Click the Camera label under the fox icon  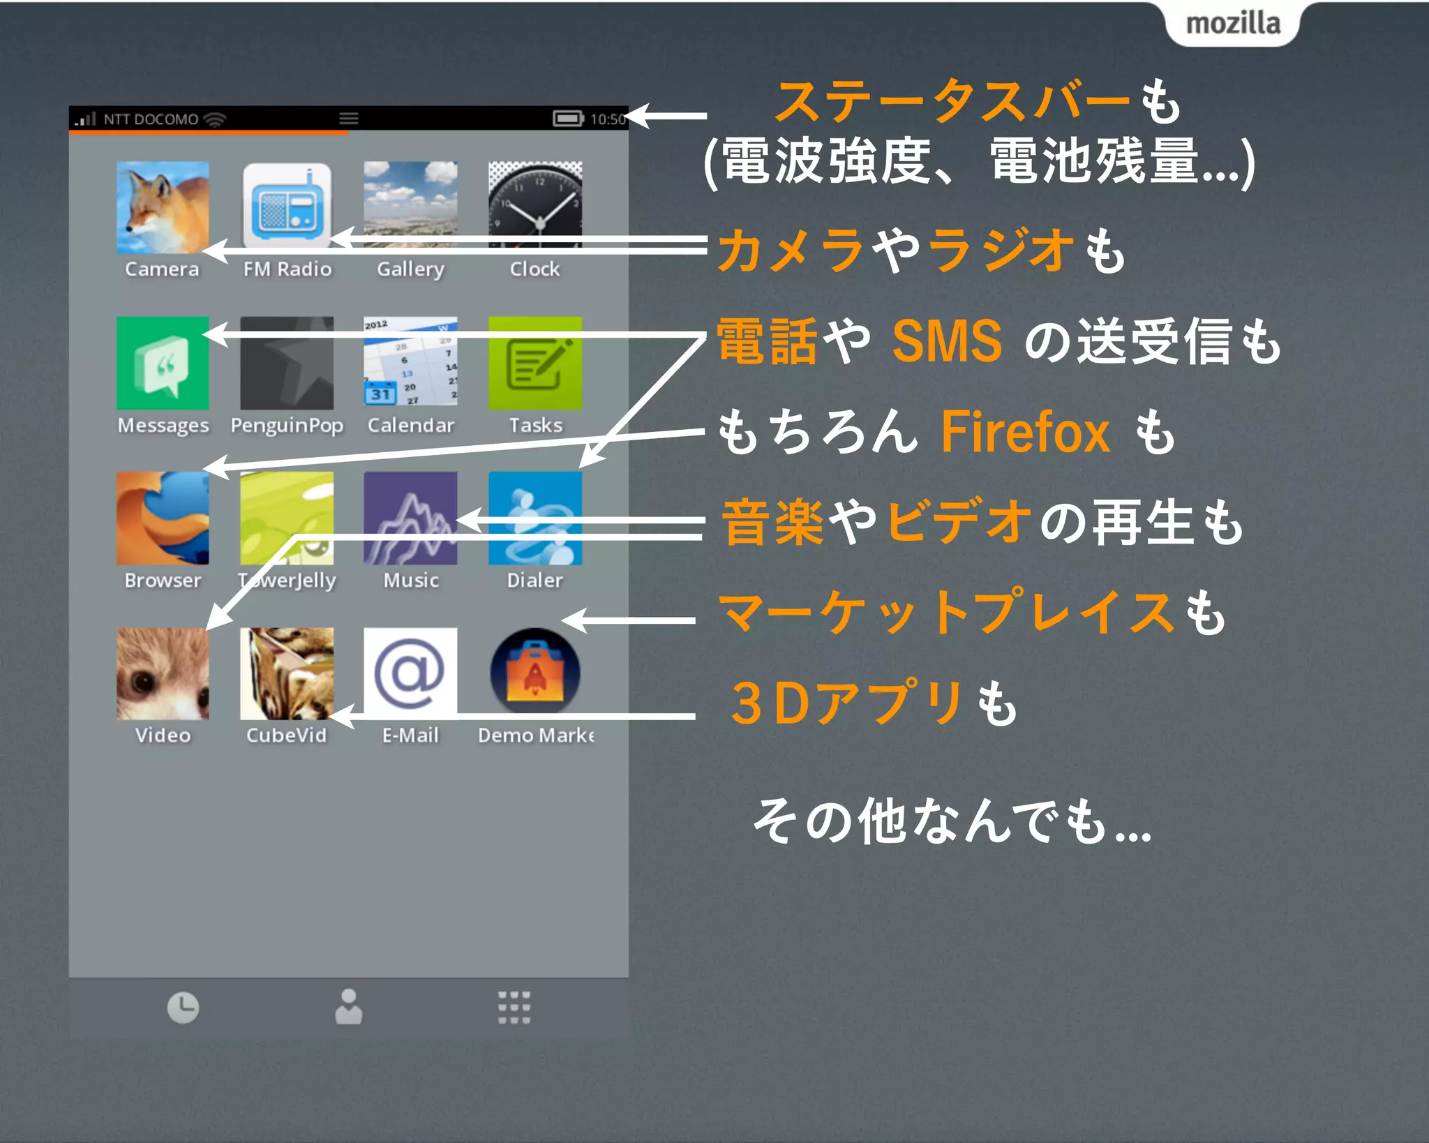coord(162,269)
